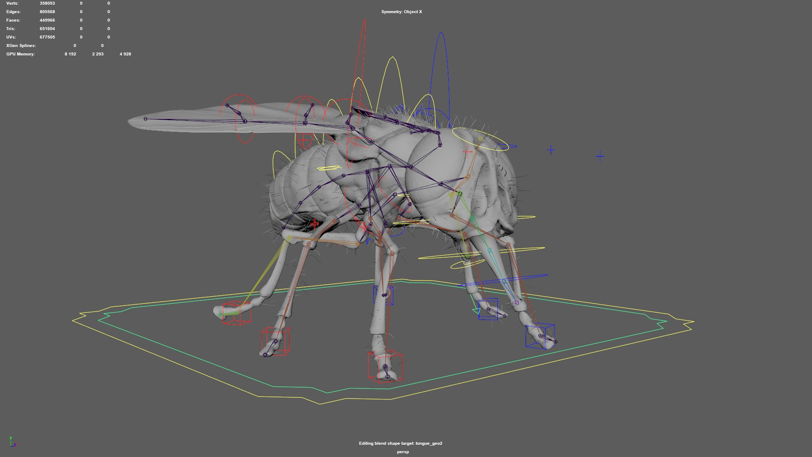Screen dimensions: 812x457
Task: Click the Faces count 449966
Action: click(47, 20)
